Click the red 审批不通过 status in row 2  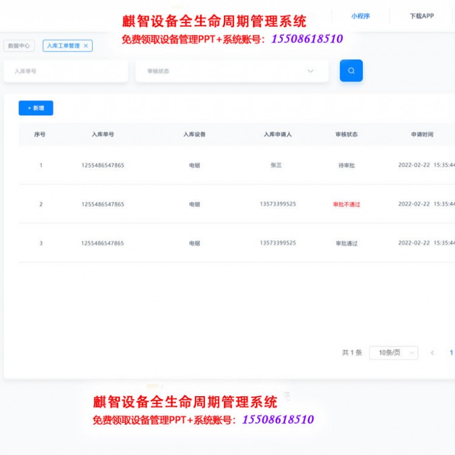346,204
